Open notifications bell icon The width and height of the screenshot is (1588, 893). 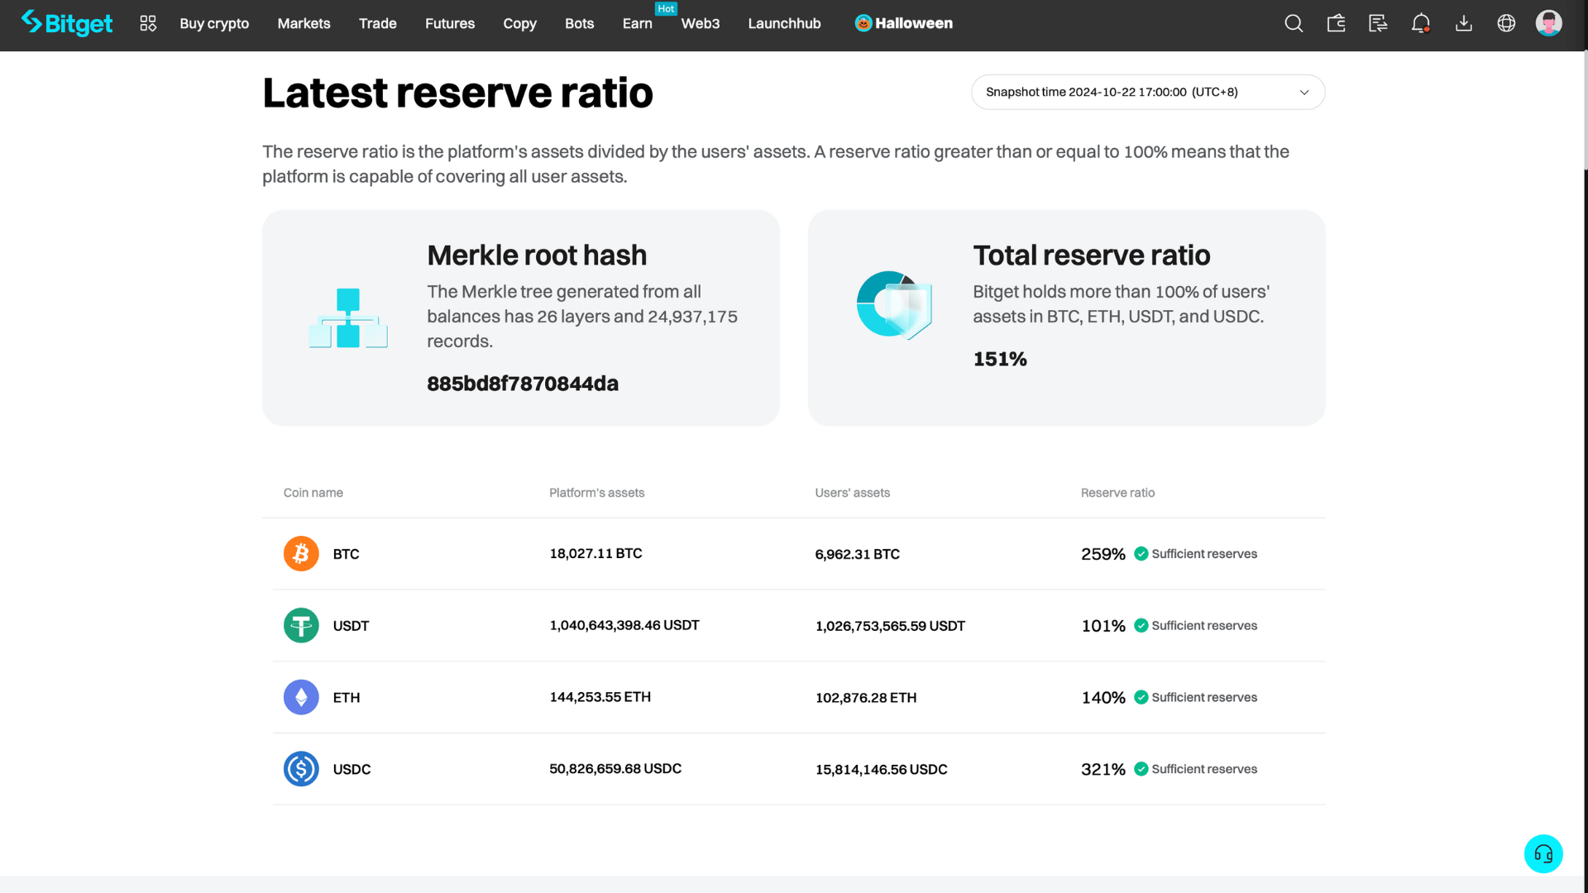click(x=1420, y=23)
